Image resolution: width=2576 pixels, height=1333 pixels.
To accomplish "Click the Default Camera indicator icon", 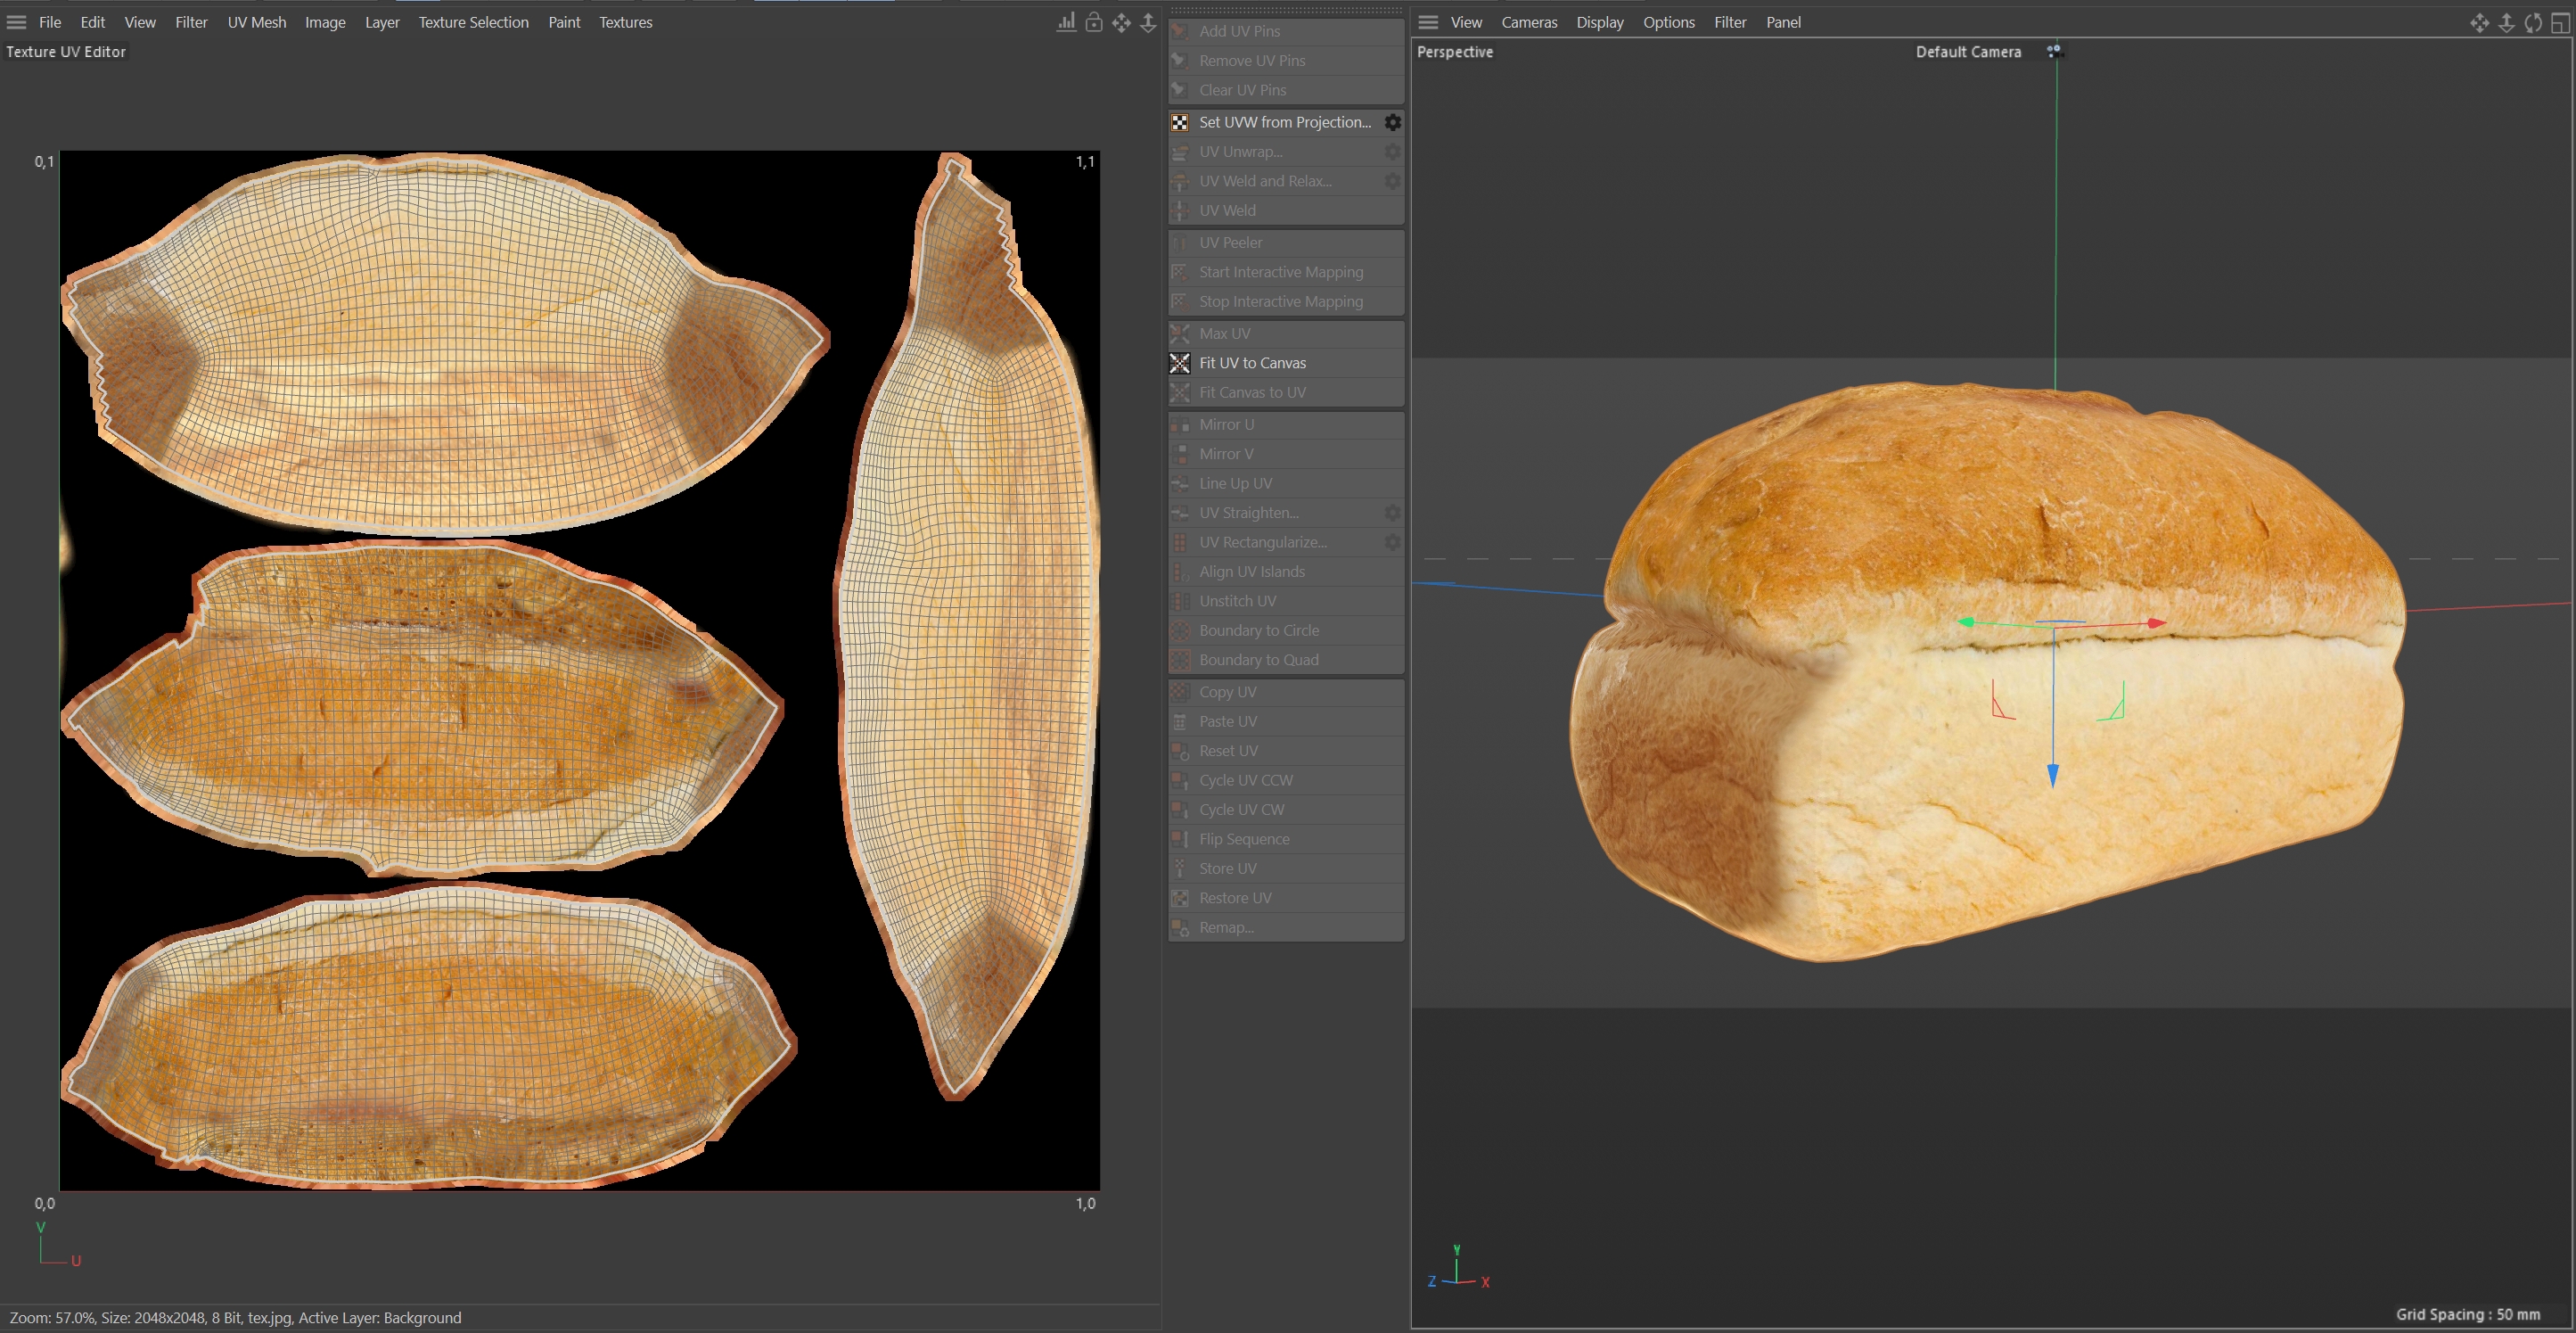I will point(2053,51).
